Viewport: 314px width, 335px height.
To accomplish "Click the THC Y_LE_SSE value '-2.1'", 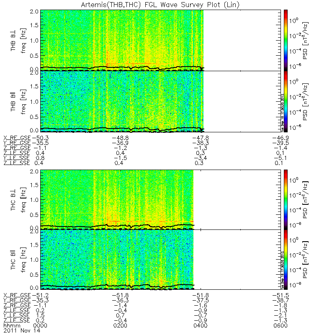I will pos(281,316).
